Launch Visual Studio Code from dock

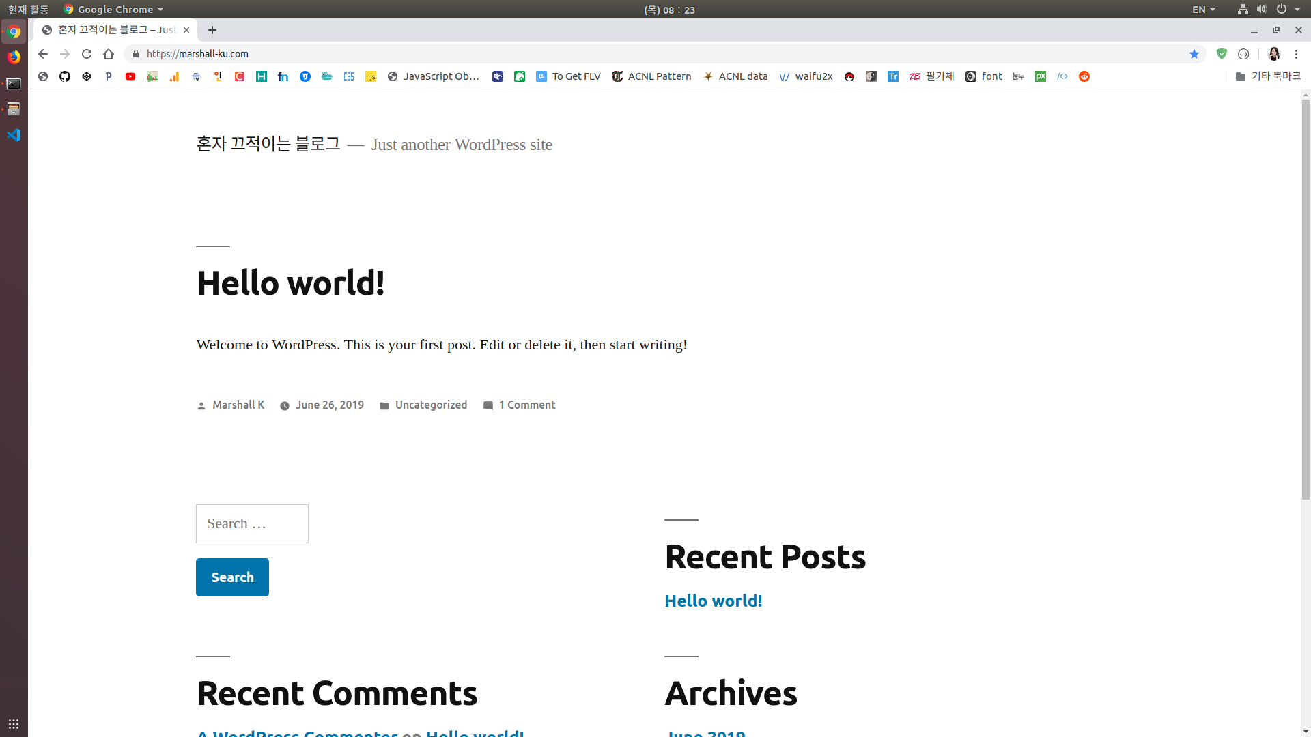[14, 135]
